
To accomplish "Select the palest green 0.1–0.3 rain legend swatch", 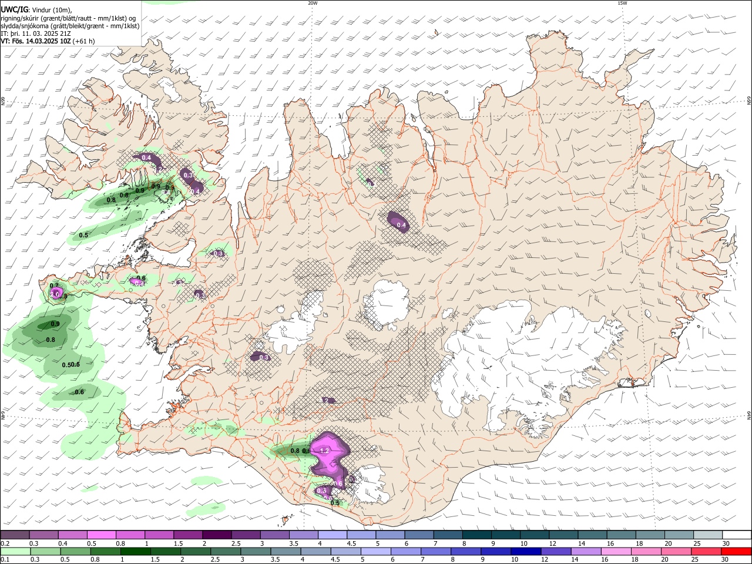I will coord(16,552).
